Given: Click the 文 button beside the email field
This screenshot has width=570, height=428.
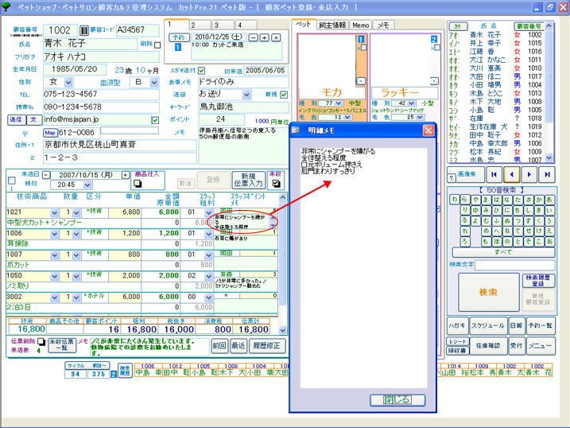Looking at the screenshot, I should pos(33,119).
